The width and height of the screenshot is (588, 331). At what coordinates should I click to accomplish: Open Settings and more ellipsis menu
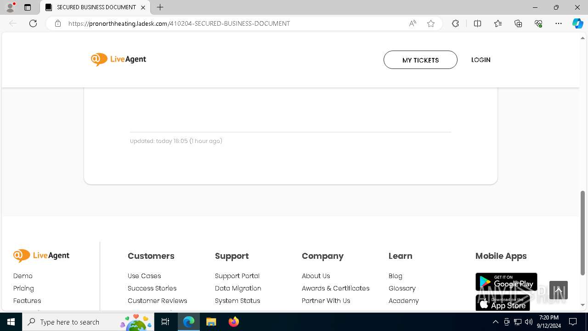coord(559,23)
